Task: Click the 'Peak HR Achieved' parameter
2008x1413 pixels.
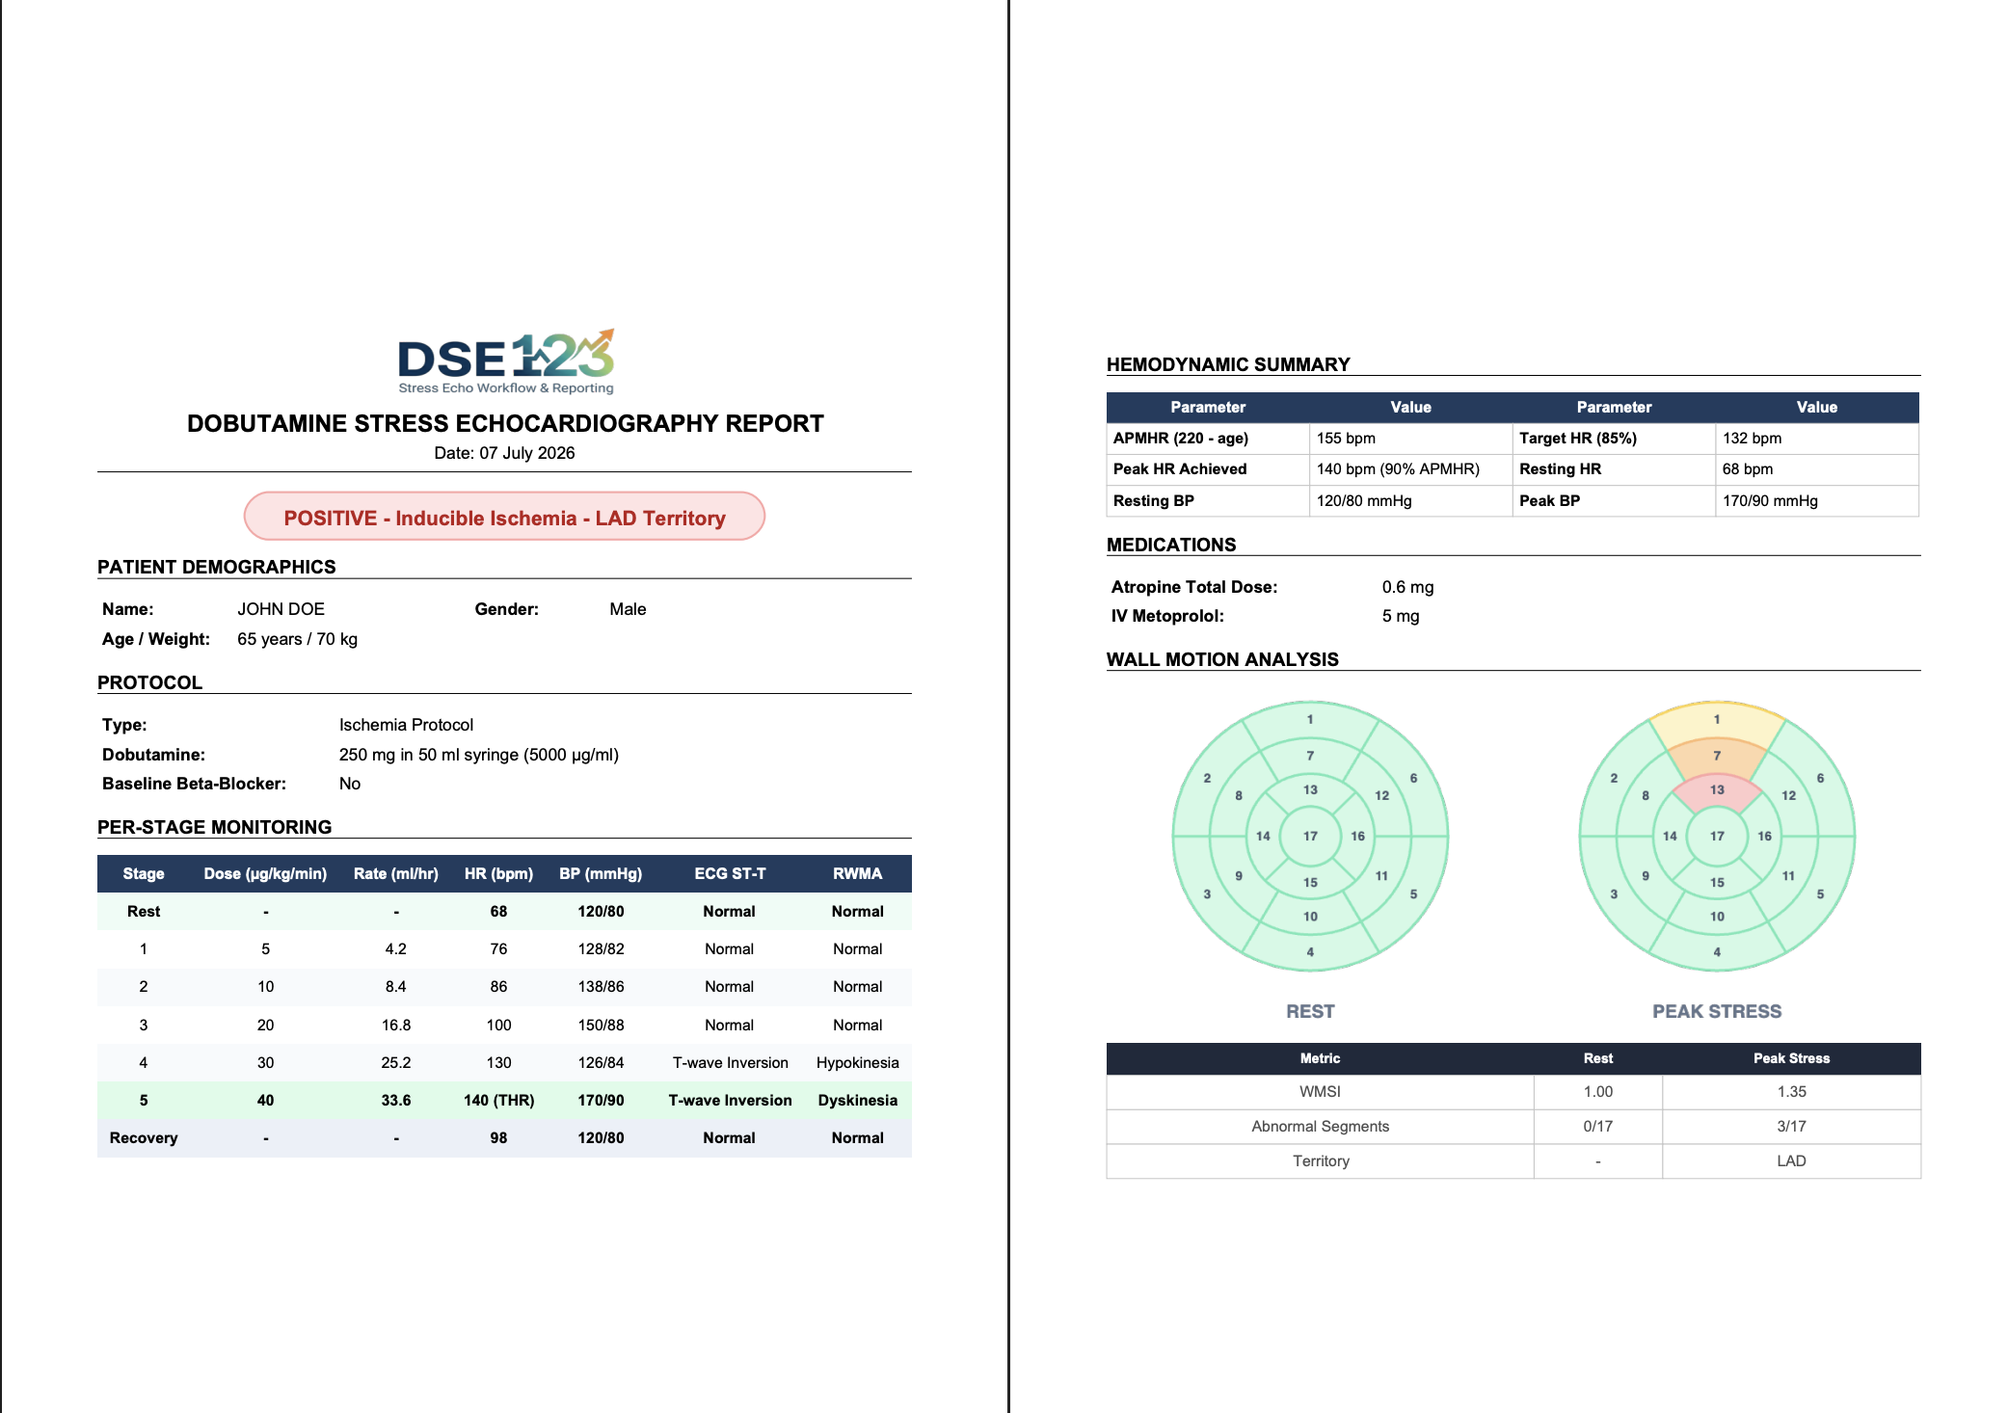Action: (1180, 468)
